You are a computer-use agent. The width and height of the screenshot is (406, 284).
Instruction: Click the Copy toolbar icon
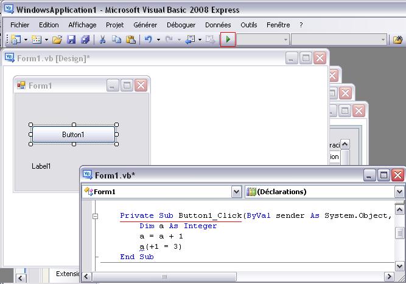pyautogui.click(x=117, y=39)
